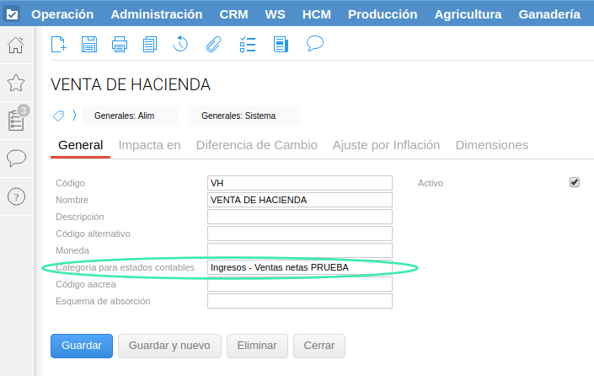Open Categoría para estados contables field

[x=299, y=267]
